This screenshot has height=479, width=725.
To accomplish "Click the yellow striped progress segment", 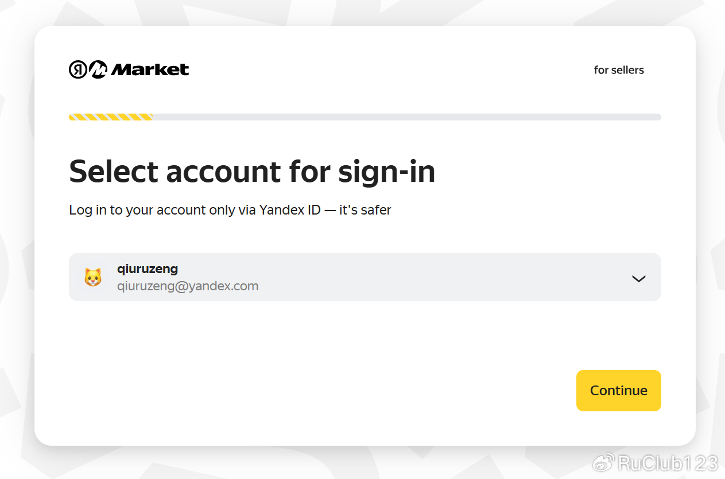I will pyautogui.click(x=111, y=117).
